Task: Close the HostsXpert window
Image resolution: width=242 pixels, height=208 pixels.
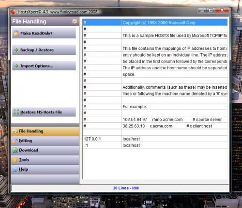Action: [222, 11]
